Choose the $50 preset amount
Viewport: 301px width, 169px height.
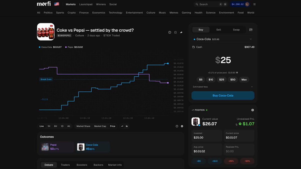click(233, 80)
